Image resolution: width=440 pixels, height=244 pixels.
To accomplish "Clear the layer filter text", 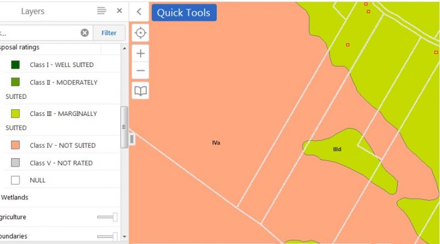I will coord(85,33).
